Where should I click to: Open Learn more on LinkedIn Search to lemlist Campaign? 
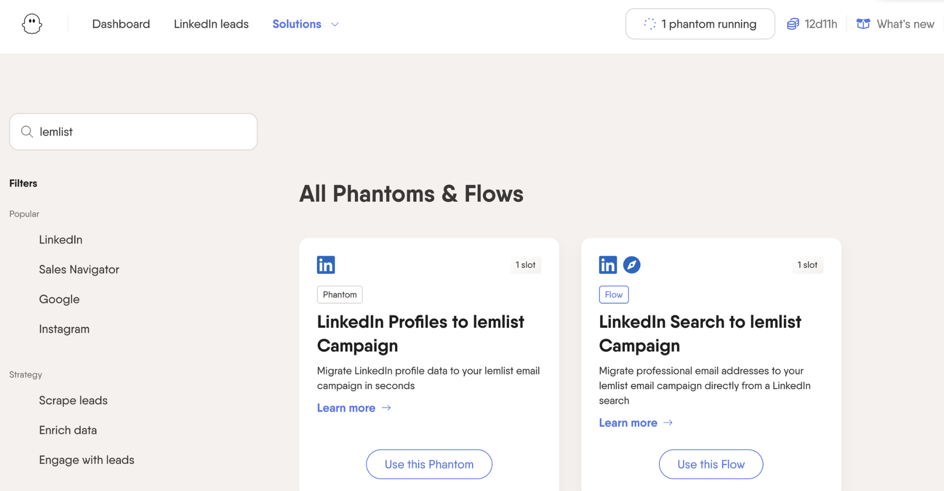(628, 422)
